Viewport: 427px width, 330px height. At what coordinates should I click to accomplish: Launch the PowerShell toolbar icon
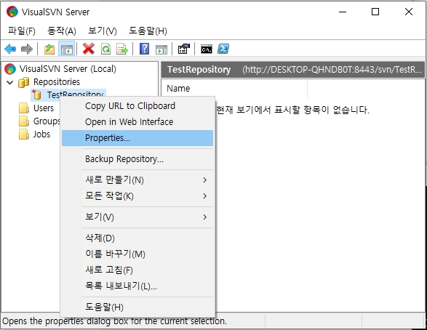point(223,49)
